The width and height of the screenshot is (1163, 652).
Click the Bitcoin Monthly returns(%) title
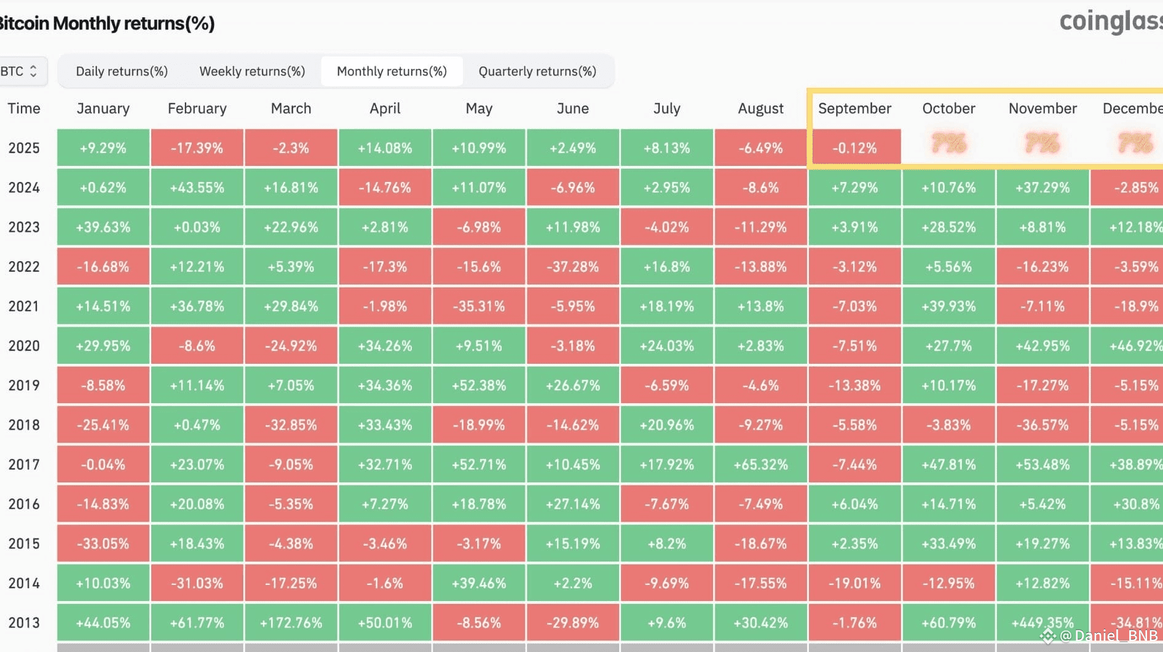tap(107, 23)
